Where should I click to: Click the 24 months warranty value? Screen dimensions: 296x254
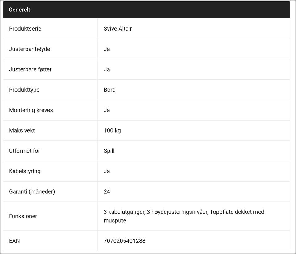[x=107, y=191]
